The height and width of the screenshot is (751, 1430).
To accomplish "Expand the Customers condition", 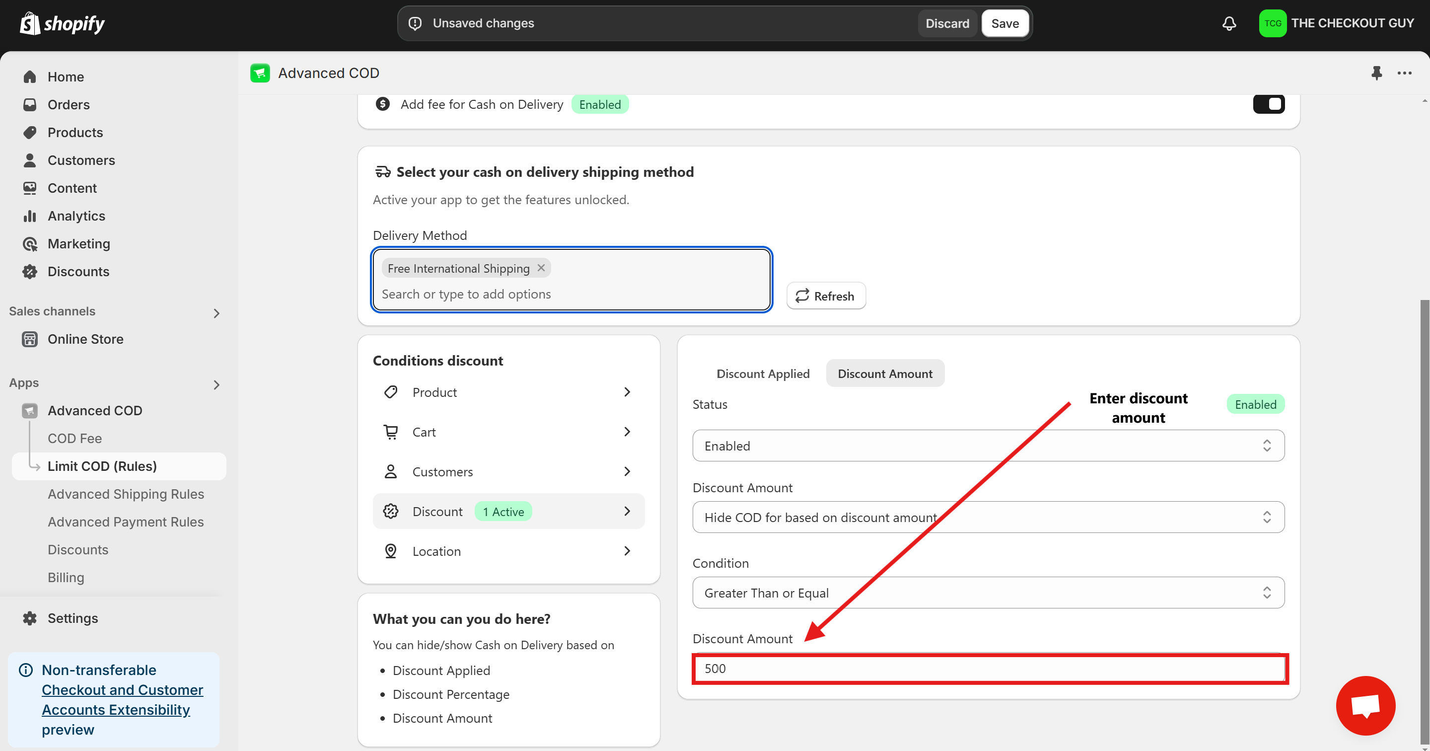I will (x=508, y=471).
